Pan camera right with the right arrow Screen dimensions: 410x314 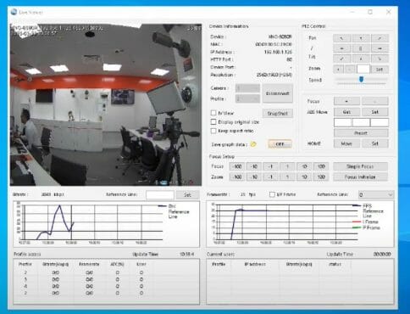[380, 48]
